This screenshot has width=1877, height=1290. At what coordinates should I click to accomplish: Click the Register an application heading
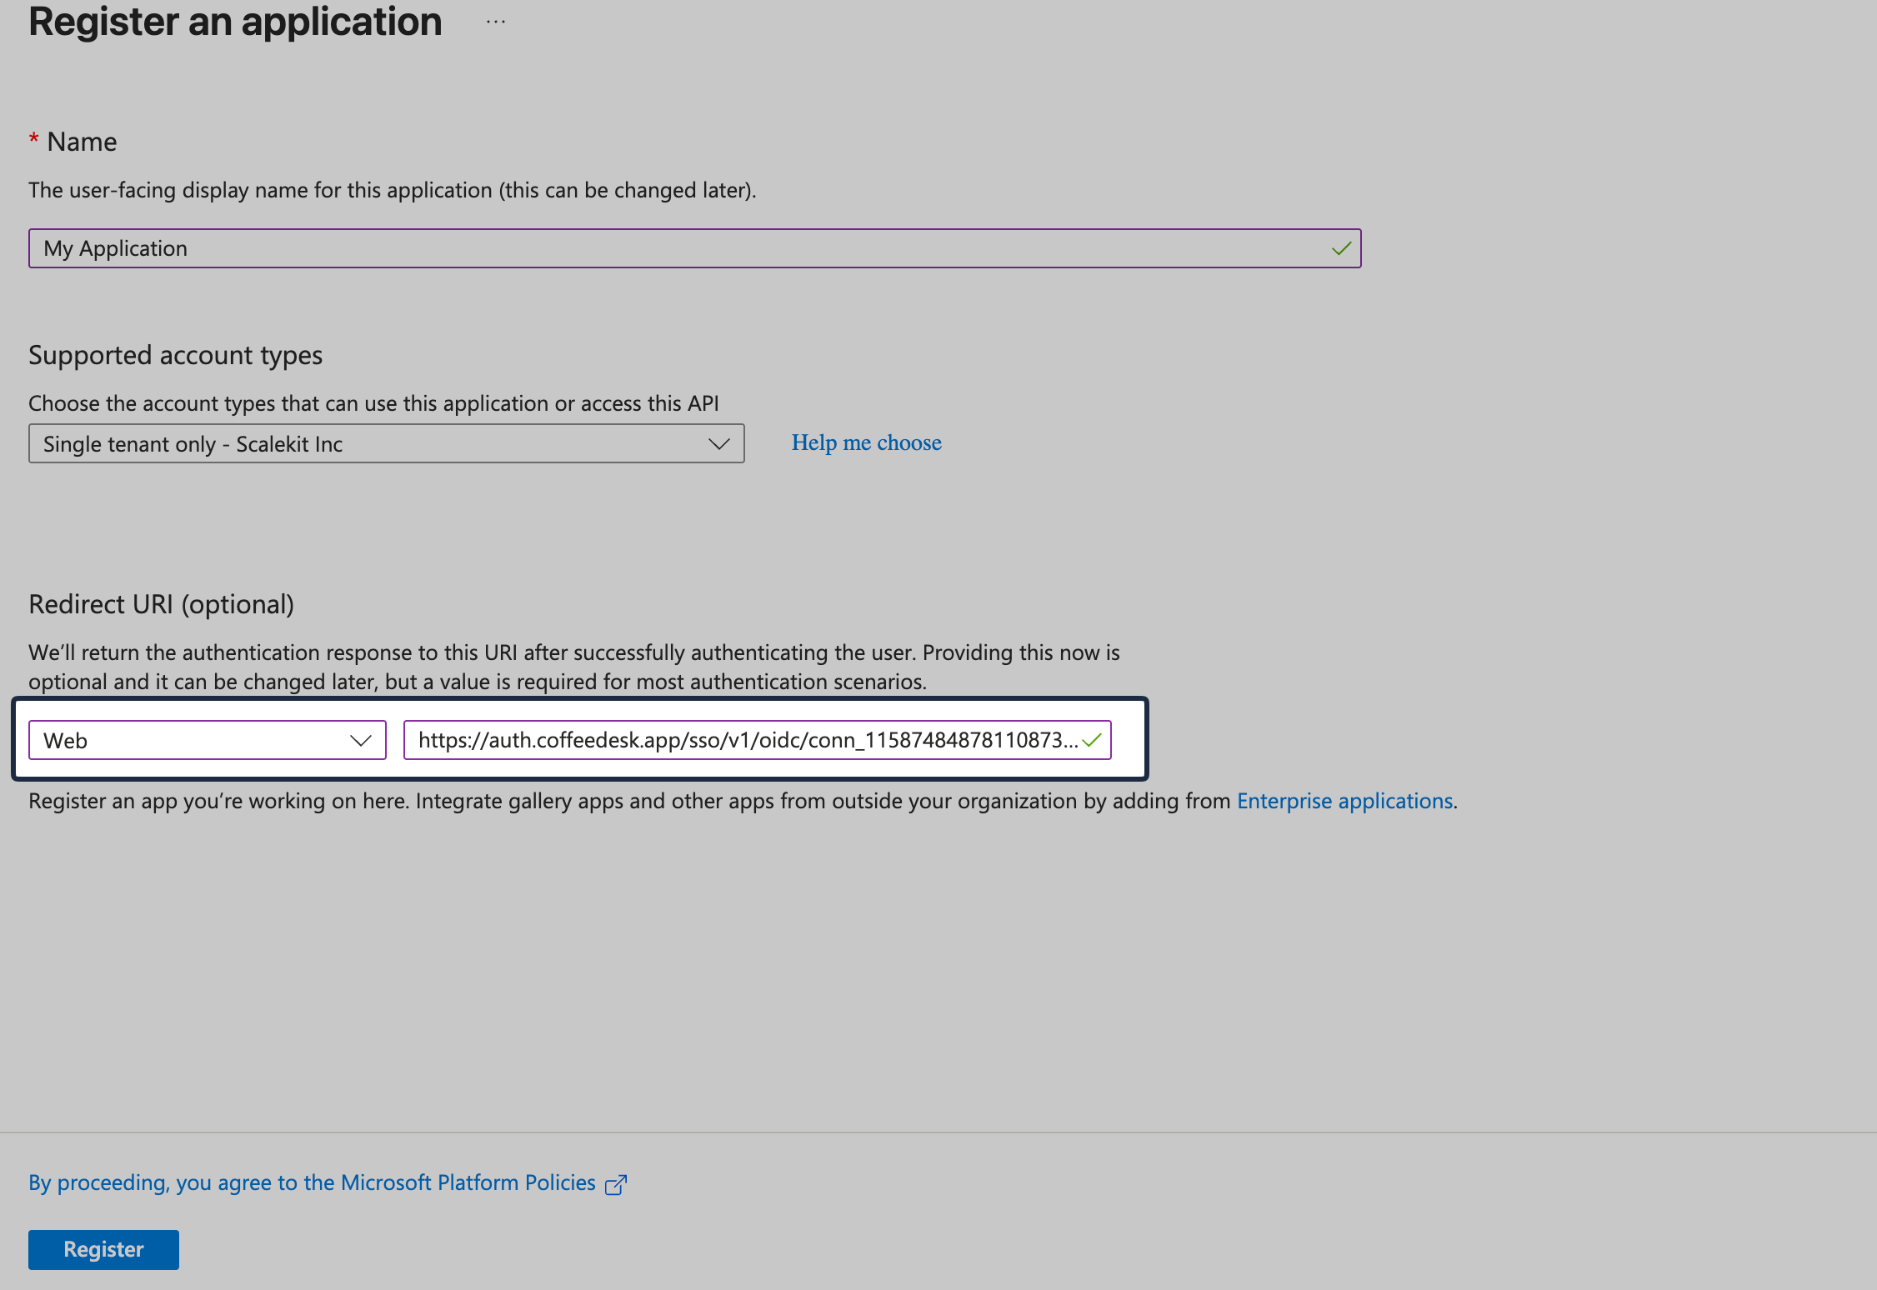pos(235,22)
